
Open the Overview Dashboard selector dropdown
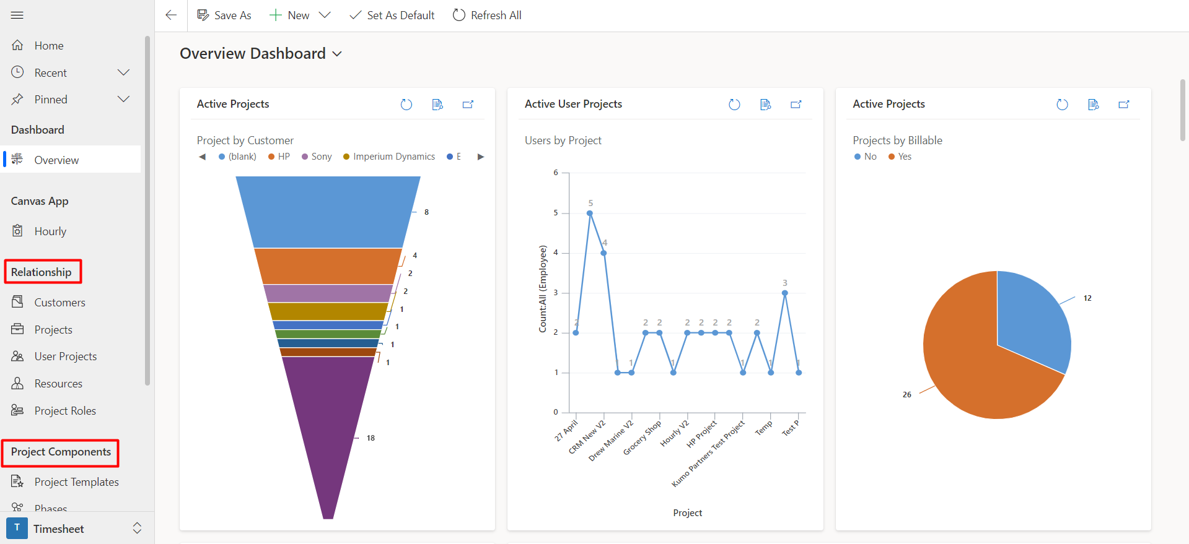[x=337, y=54]
